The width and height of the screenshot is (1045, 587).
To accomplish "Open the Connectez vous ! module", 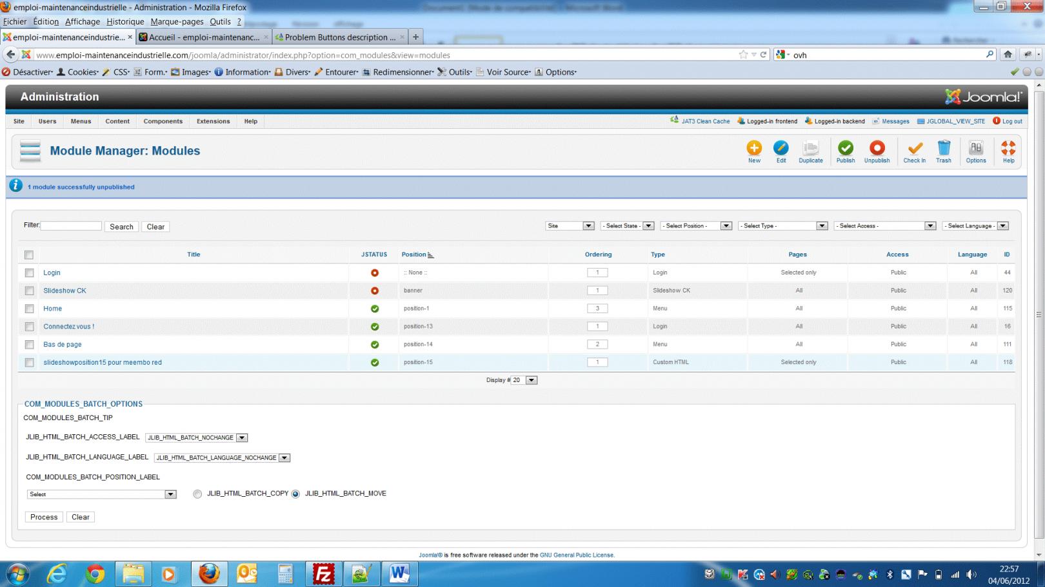I will coord(67,326).
